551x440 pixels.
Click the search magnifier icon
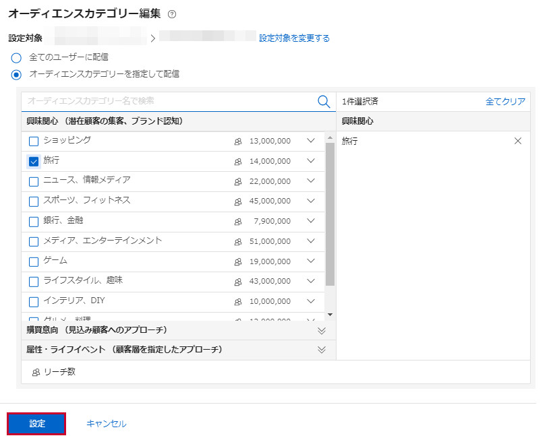(x=324, y=101)
